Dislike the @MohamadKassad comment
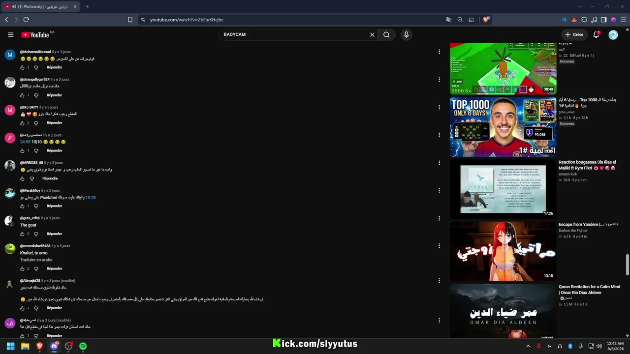Viewport: 630px width, 354px height. [x=36, y=67]
